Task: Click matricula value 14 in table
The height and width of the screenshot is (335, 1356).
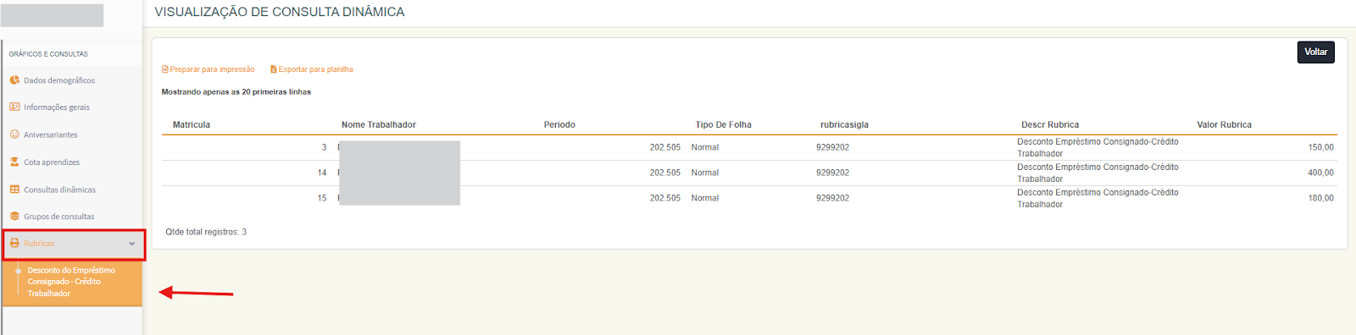Action: 322,173
